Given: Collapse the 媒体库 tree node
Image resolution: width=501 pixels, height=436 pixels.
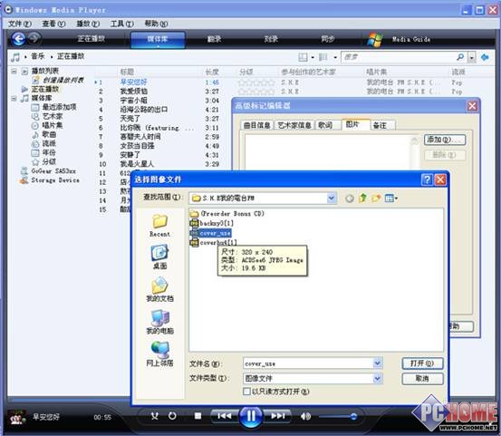Looking at the screenshot, I should (x=14, y=98).
